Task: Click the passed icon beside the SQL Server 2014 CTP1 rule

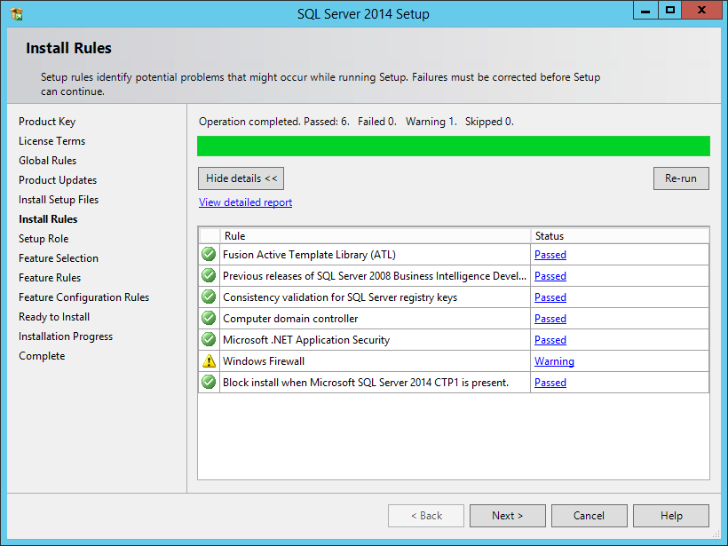Action: click(208, 382)
